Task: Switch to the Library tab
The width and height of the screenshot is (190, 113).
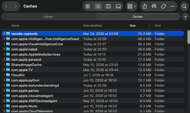Action: (48, 17)
